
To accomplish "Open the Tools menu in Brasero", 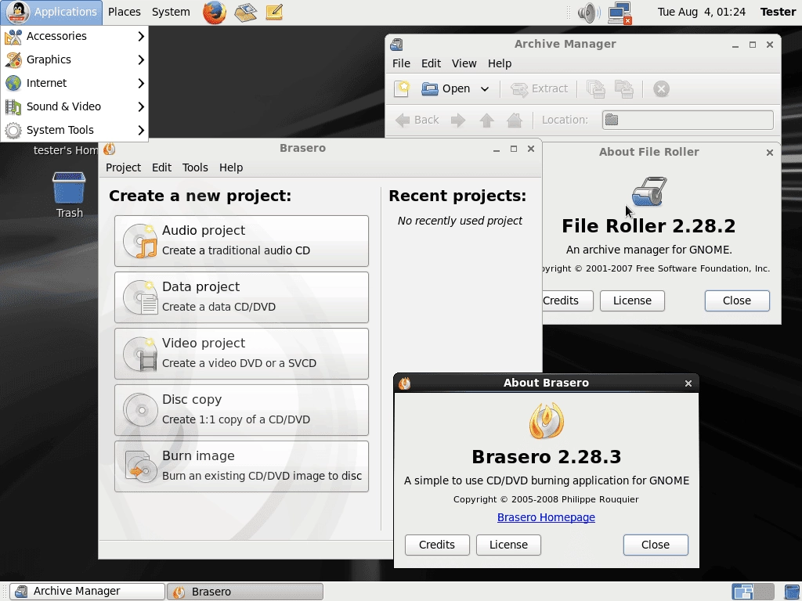I will tap(195, 167).
